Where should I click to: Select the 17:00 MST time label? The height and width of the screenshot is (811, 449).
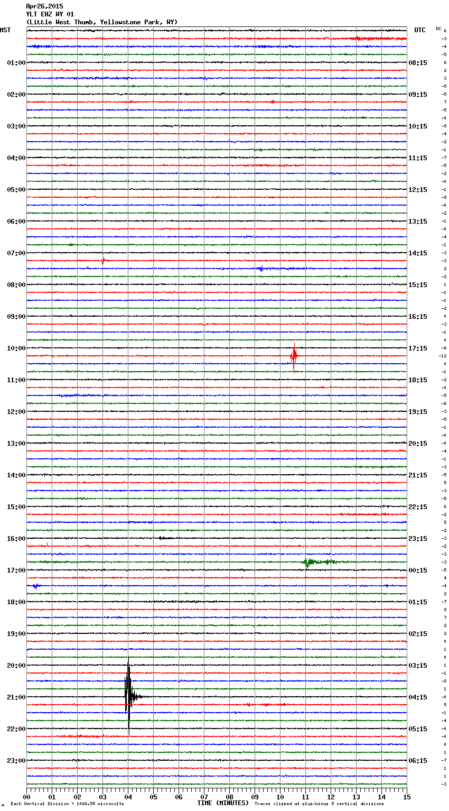(x=16, y=570)
